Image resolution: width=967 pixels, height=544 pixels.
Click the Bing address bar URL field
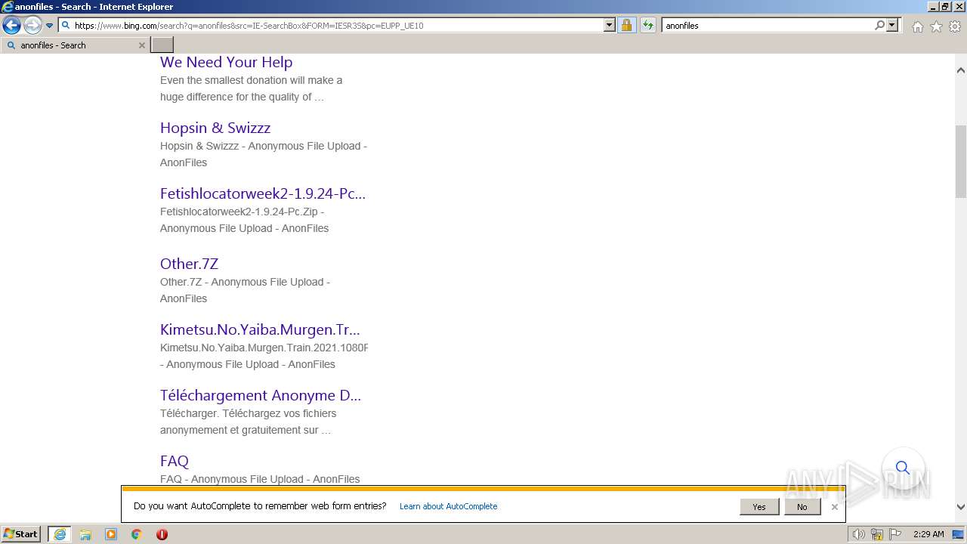pyautogui.click(x=331, y=25)
